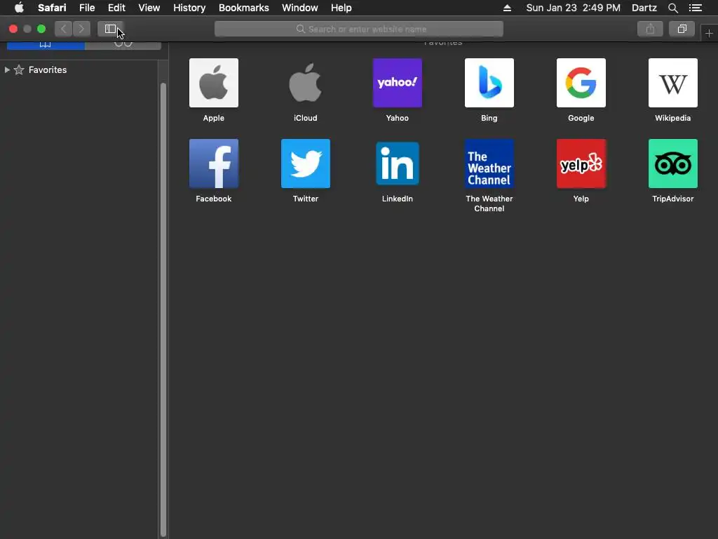Open the Yelp favorite tile
The height and width of the screenshot is (539, 718).
tap(581, 164)
